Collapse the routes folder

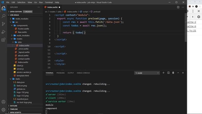(25, 39)
